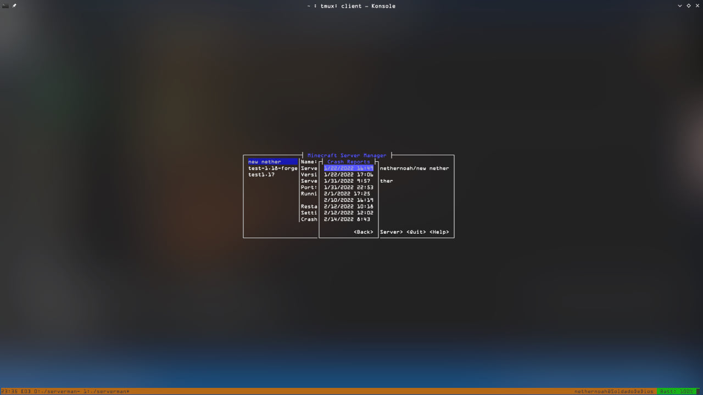This screenshot has height=395, width=703.
Task: Switch to tmux window 1 './serverman*'
Action: (107, 391)
